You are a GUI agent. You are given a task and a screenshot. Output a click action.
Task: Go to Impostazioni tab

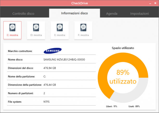coord(140,13)
